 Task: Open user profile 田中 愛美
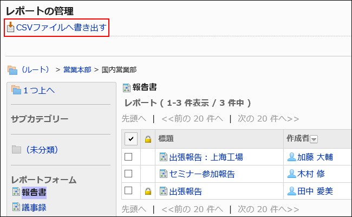click(x=315, y=192)
